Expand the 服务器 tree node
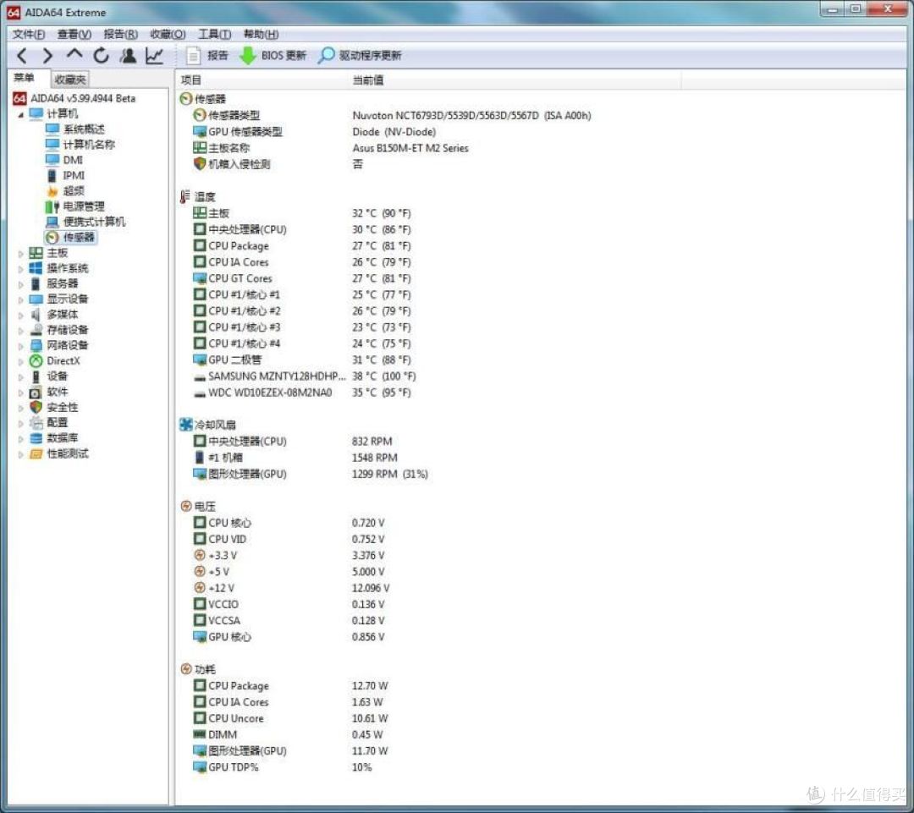 tap(20, 284)
